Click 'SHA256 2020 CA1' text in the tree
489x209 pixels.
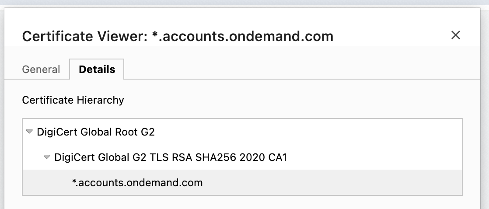pyautogui.click(x=248, y=157)
